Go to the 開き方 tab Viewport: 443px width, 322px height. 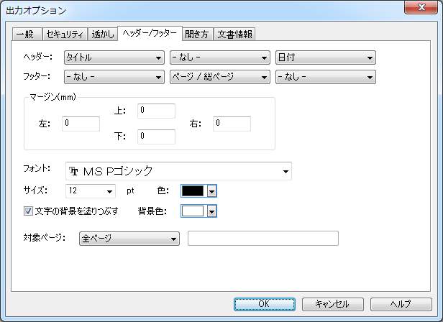pos(196,34)
